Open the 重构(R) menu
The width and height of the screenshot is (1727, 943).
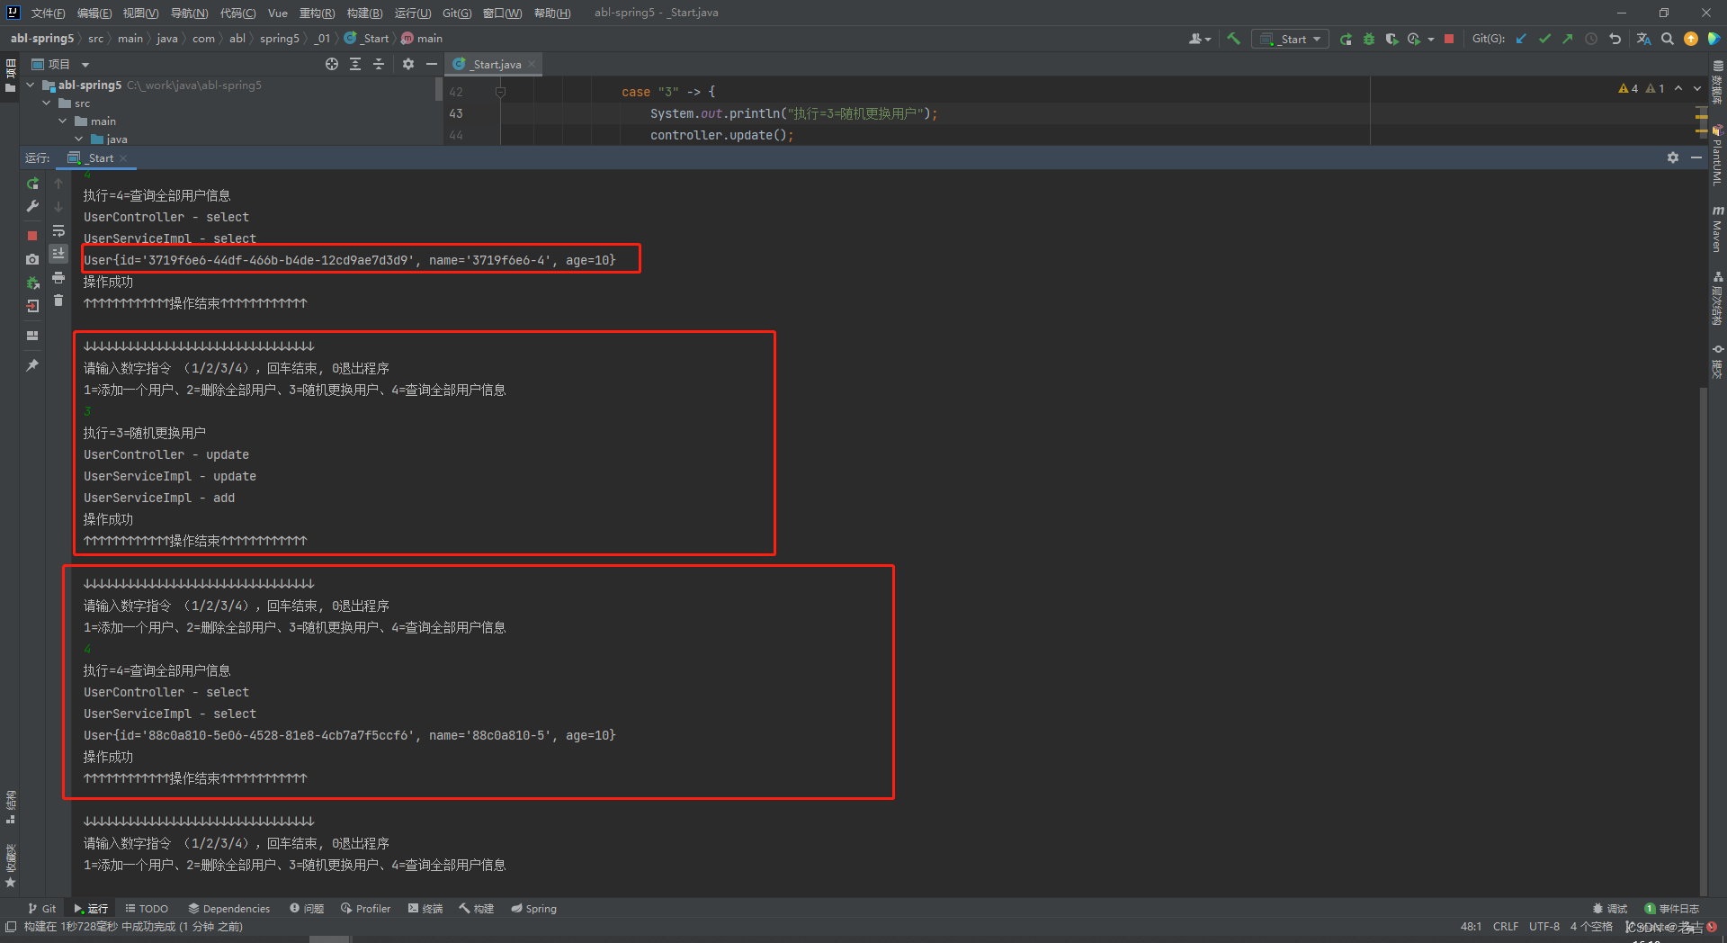click(x=317, y=13)
